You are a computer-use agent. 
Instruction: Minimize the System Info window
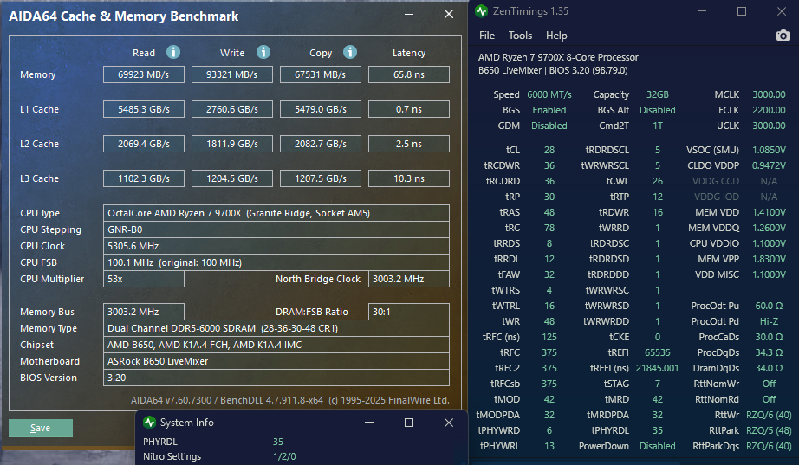point(369,423)
